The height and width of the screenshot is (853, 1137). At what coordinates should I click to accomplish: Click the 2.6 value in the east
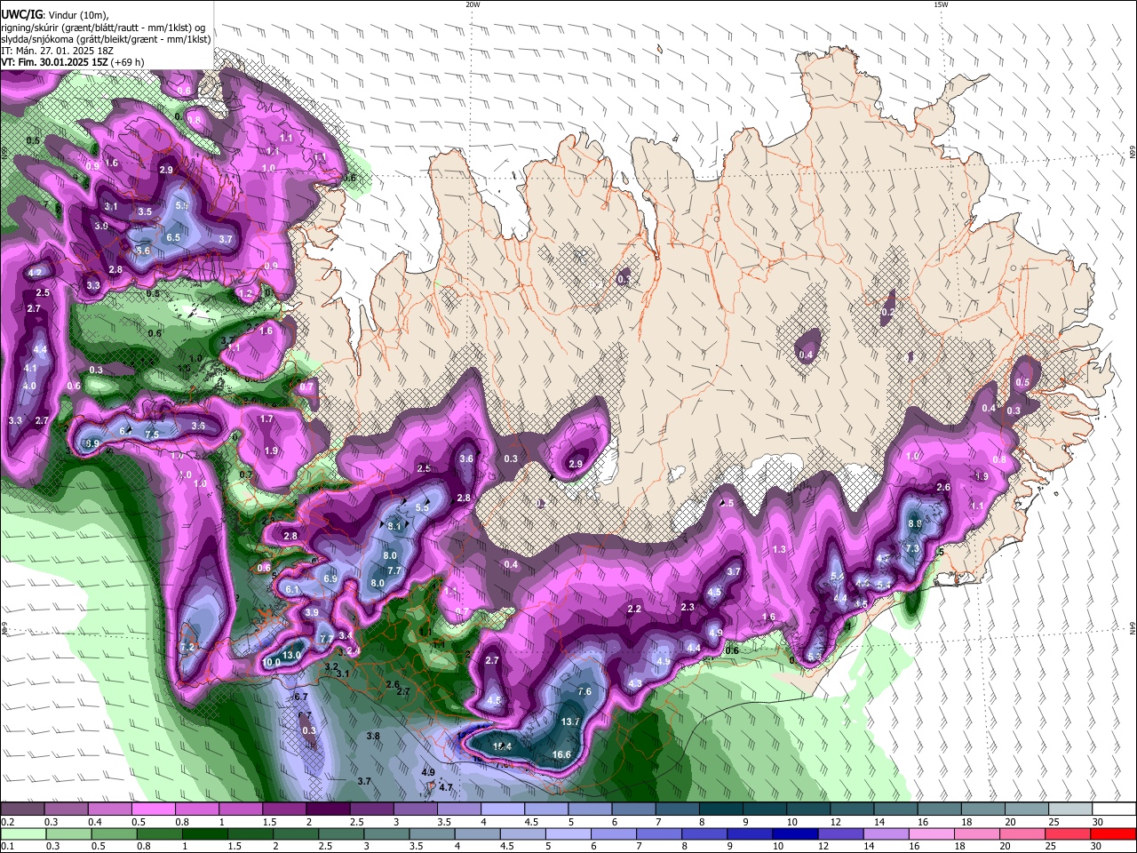(943, 487)
